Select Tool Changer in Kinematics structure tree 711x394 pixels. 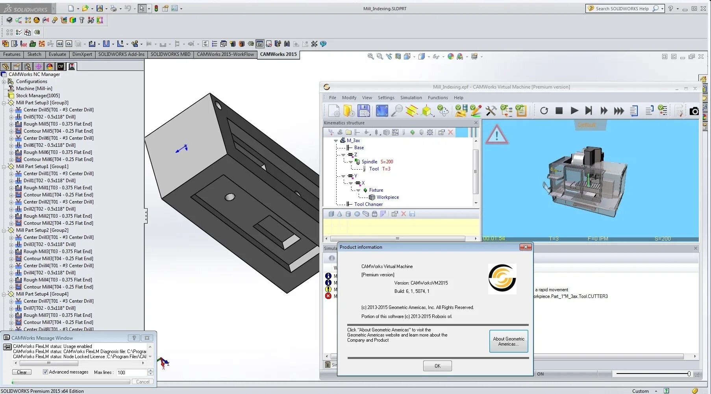[x=368, y=204]
